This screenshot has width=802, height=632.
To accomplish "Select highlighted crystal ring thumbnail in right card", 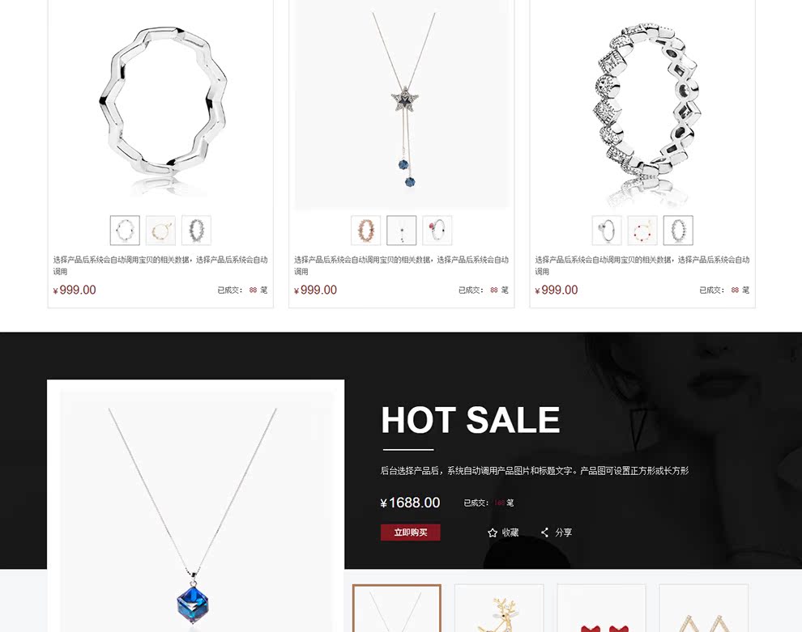I will tap(678, 231).
